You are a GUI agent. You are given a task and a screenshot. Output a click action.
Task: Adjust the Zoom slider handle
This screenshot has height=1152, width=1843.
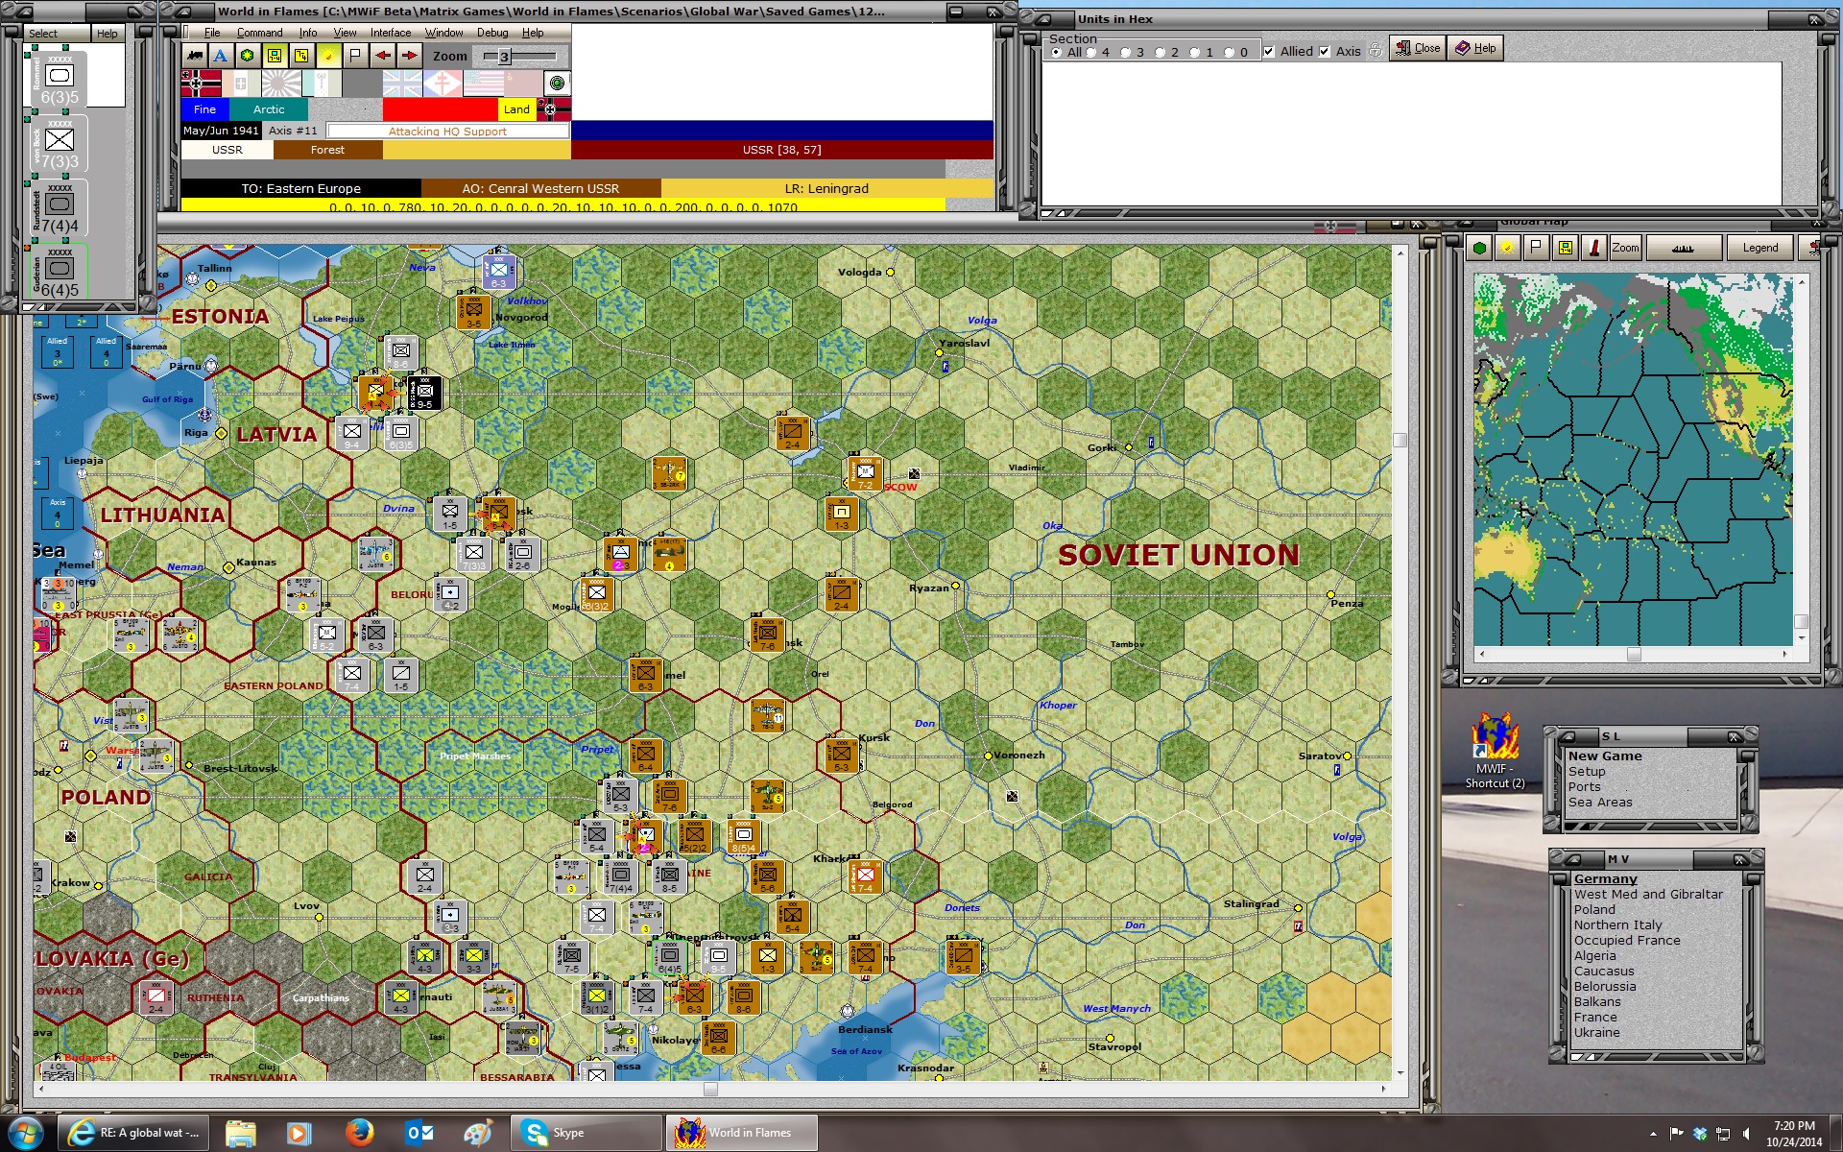click(x=504, y=57)
